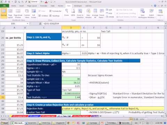
Task: Select the SE value 0.083333333 cell
Action: click(x=71, y=93)
